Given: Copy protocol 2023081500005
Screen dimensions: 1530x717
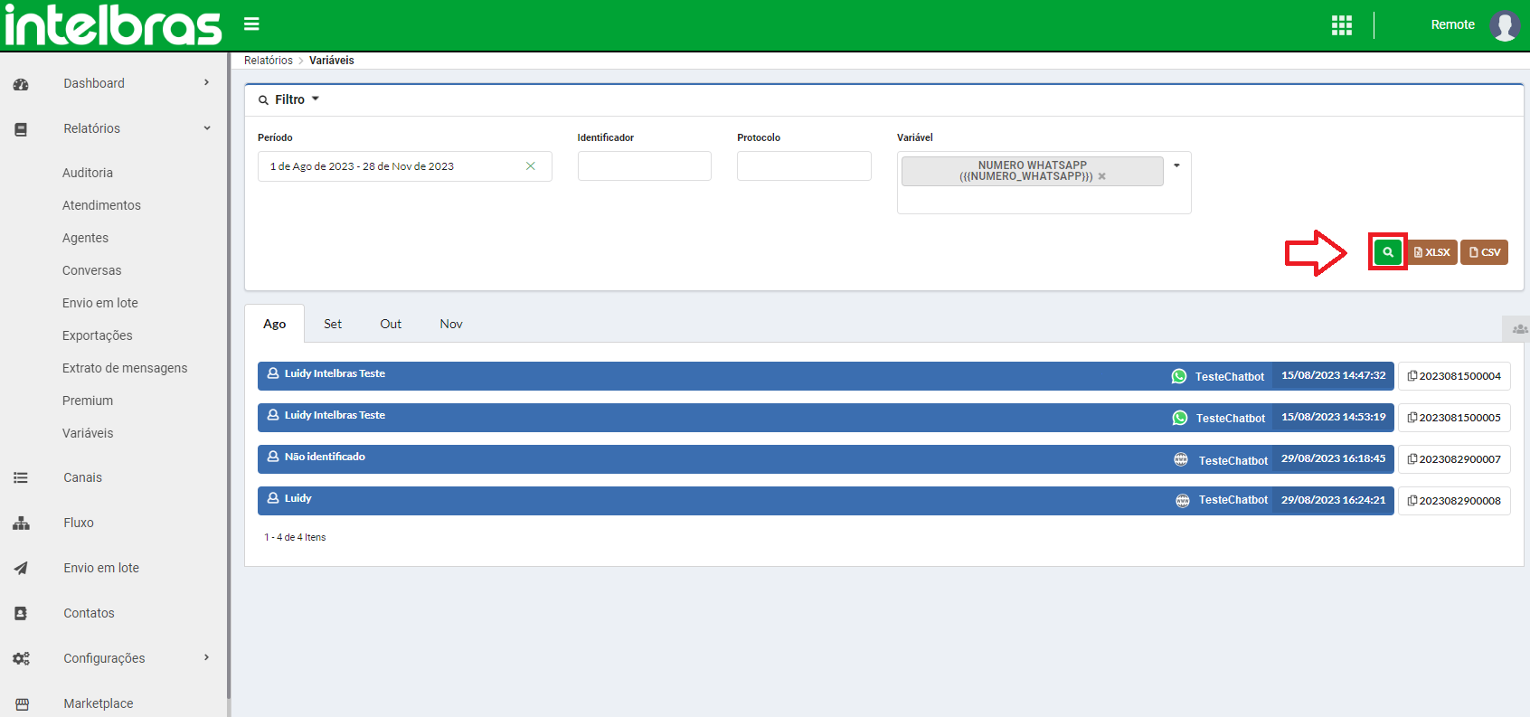Looking at the screenshot, I should point(1454,418).
